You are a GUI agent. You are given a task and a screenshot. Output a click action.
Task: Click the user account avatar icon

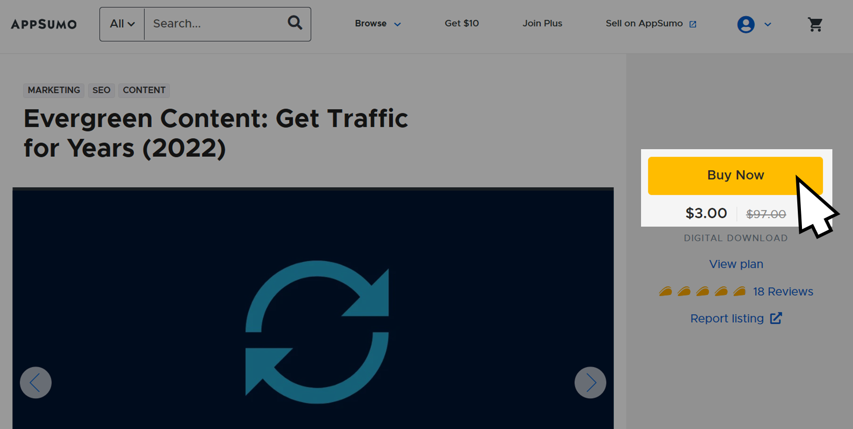tap(746, 24)
